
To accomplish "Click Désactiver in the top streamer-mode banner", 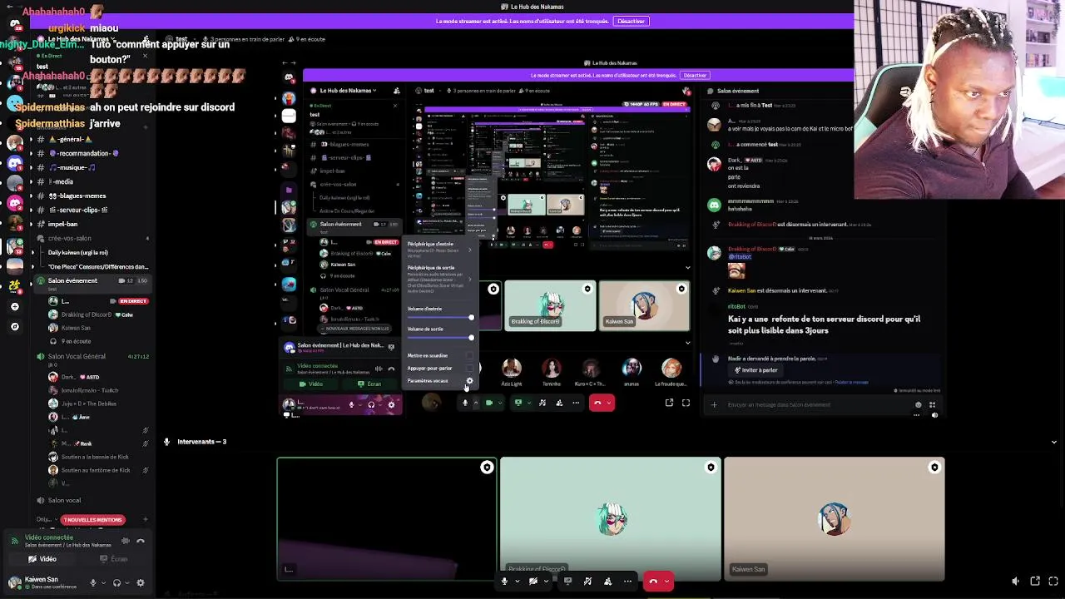I will click(630, 21).
